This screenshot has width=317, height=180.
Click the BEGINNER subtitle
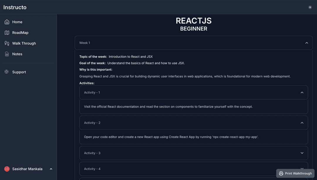click(x=194, y=29)
